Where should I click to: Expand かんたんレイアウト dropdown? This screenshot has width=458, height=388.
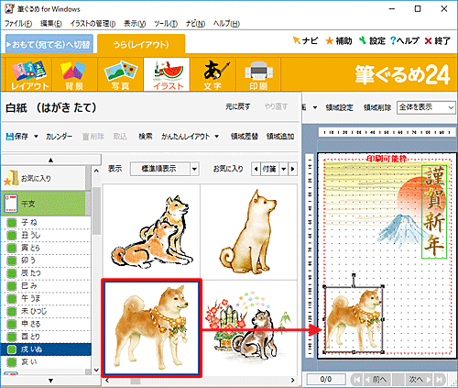pyautogui.click(x=216, y=137)
